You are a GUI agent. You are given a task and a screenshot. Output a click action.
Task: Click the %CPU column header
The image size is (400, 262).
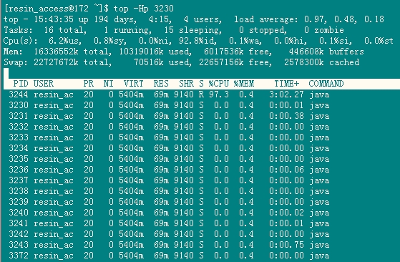point(219,84)
